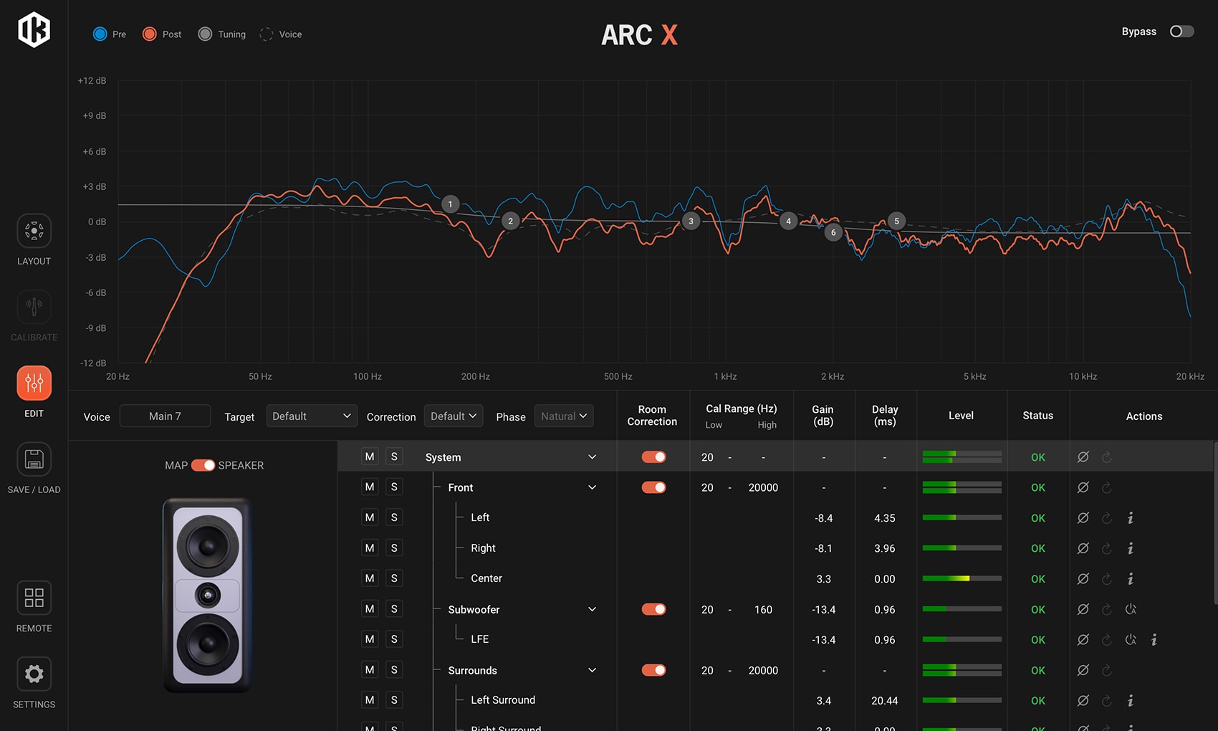Open the Settings gear in sidebar
The height and width of the screenshot is (731, 1218).
pos(34,674)
